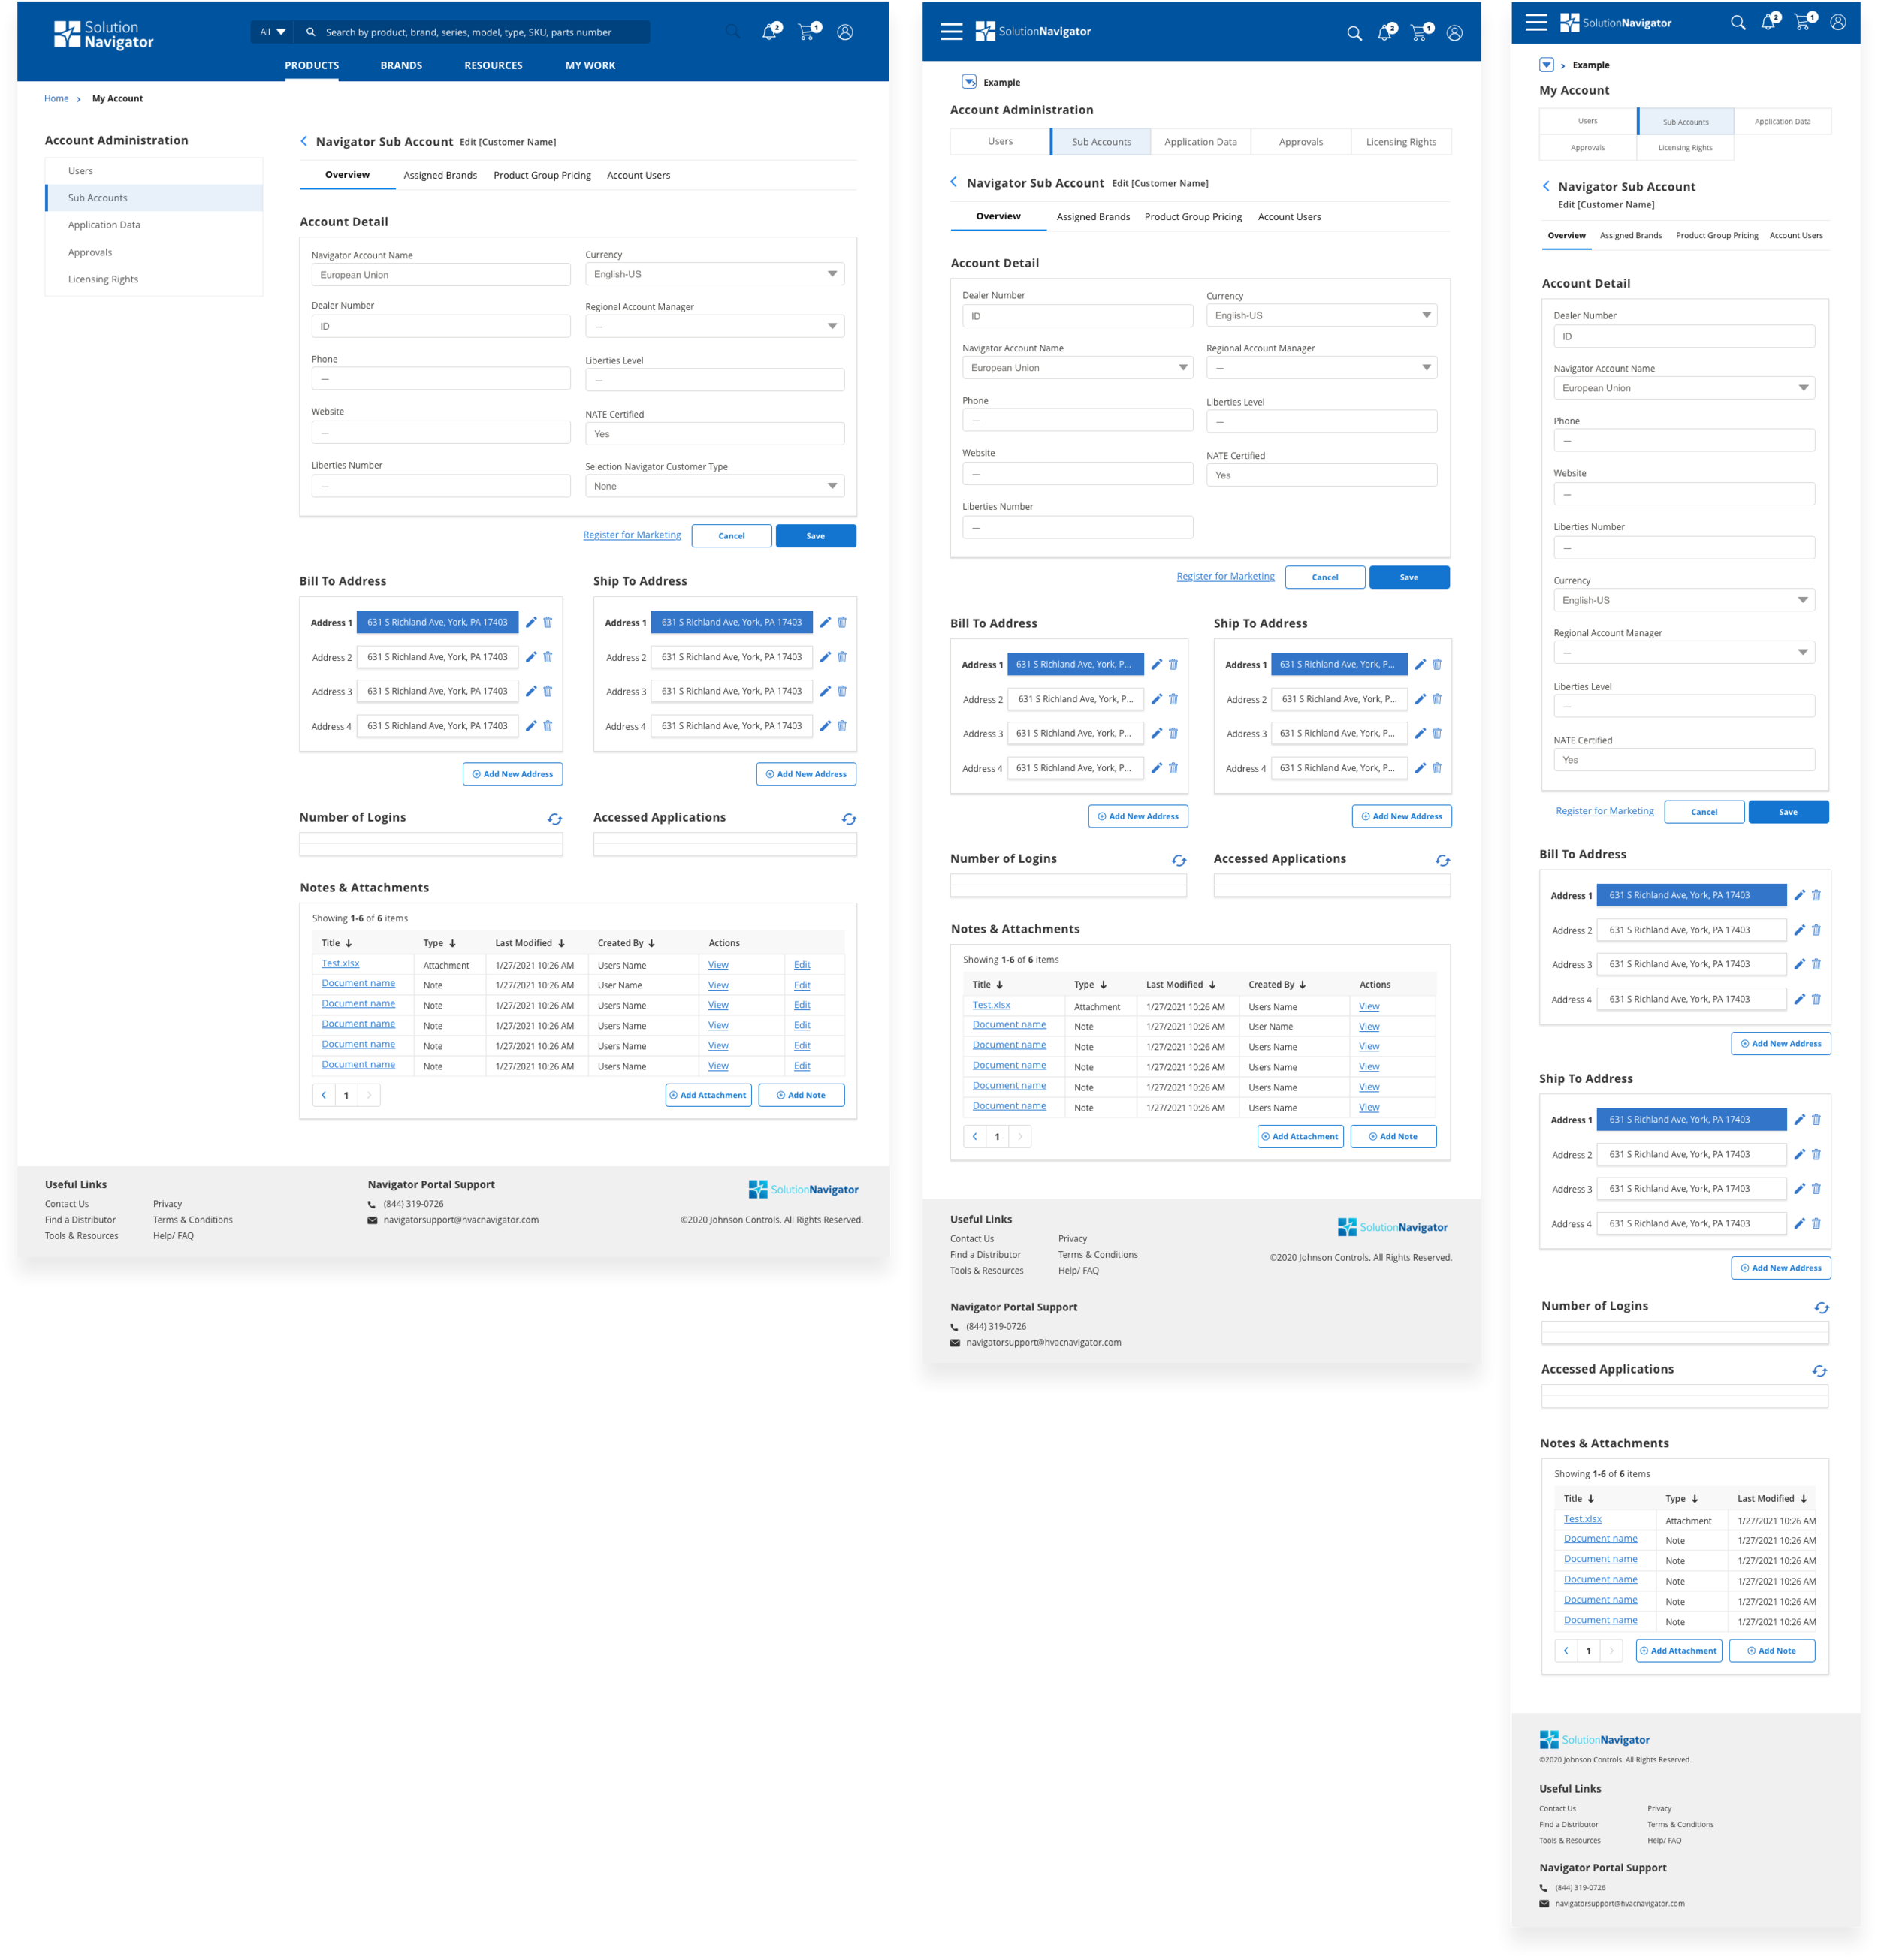
Task: Open user profile icon in tablet header
Action: click(1454, 33)
